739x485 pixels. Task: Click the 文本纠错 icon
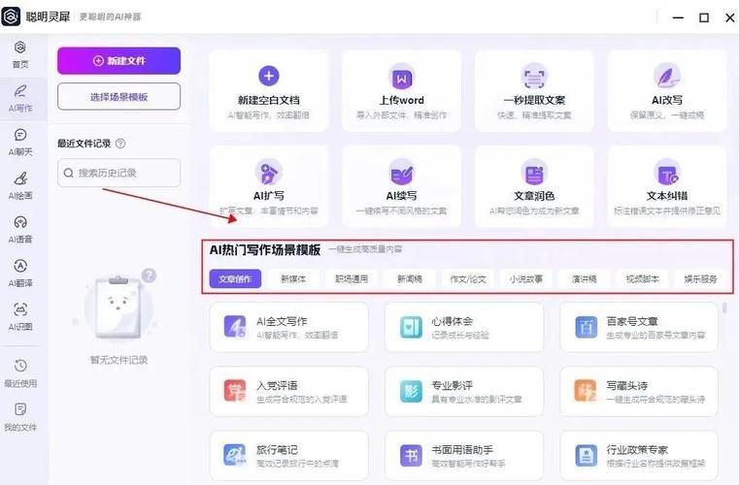667,173
